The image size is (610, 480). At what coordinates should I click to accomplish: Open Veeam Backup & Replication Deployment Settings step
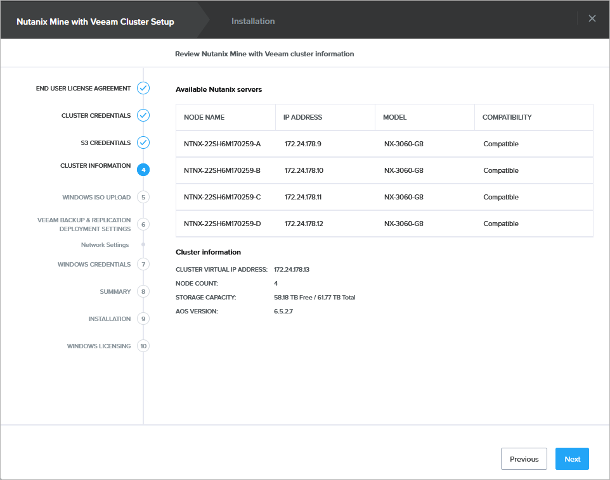click(84, 224)
